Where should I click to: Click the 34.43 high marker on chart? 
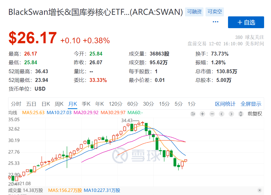click(x=127, y=121)
